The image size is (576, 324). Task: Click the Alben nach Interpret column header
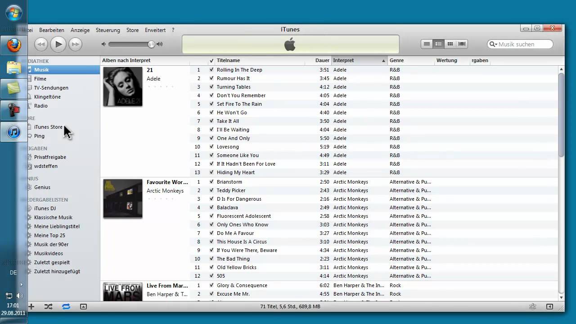tap(145, 60)
